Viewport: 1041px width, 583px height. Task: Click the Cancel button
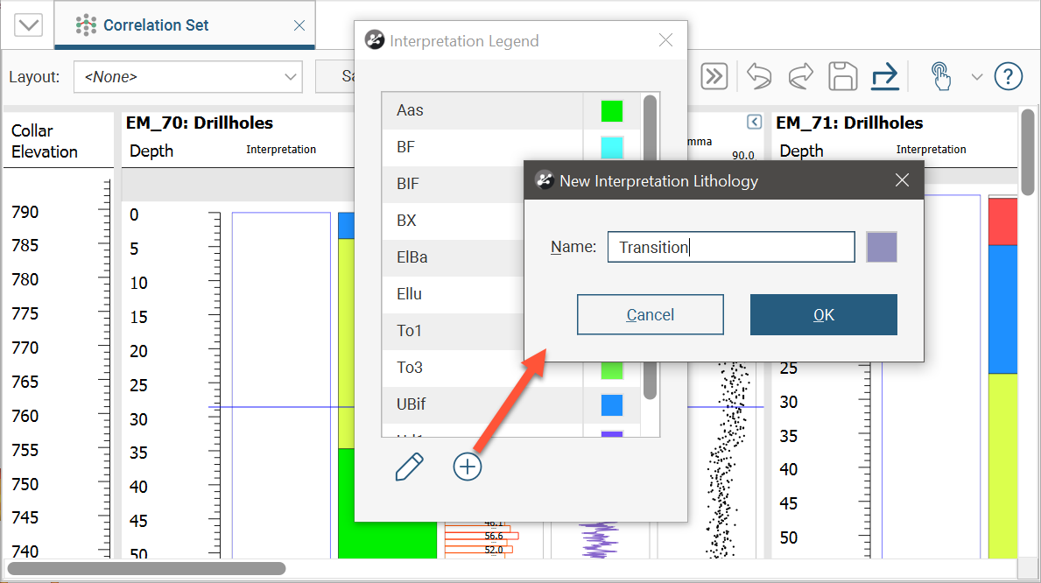click(650, 315)
